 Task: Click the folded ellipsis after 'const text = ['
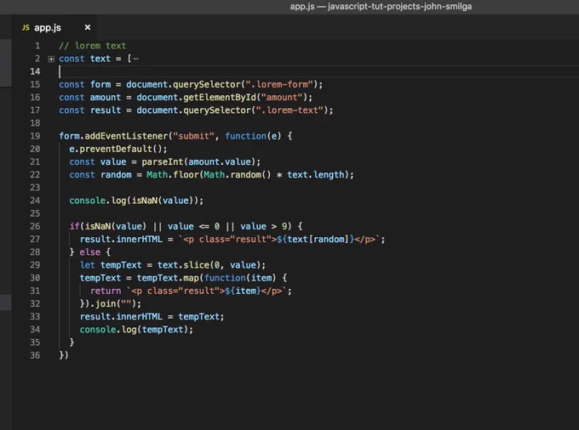point(136,59)
